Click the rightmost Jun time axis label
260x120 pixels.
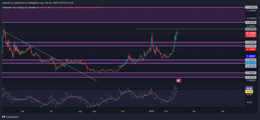click(223, 111)
